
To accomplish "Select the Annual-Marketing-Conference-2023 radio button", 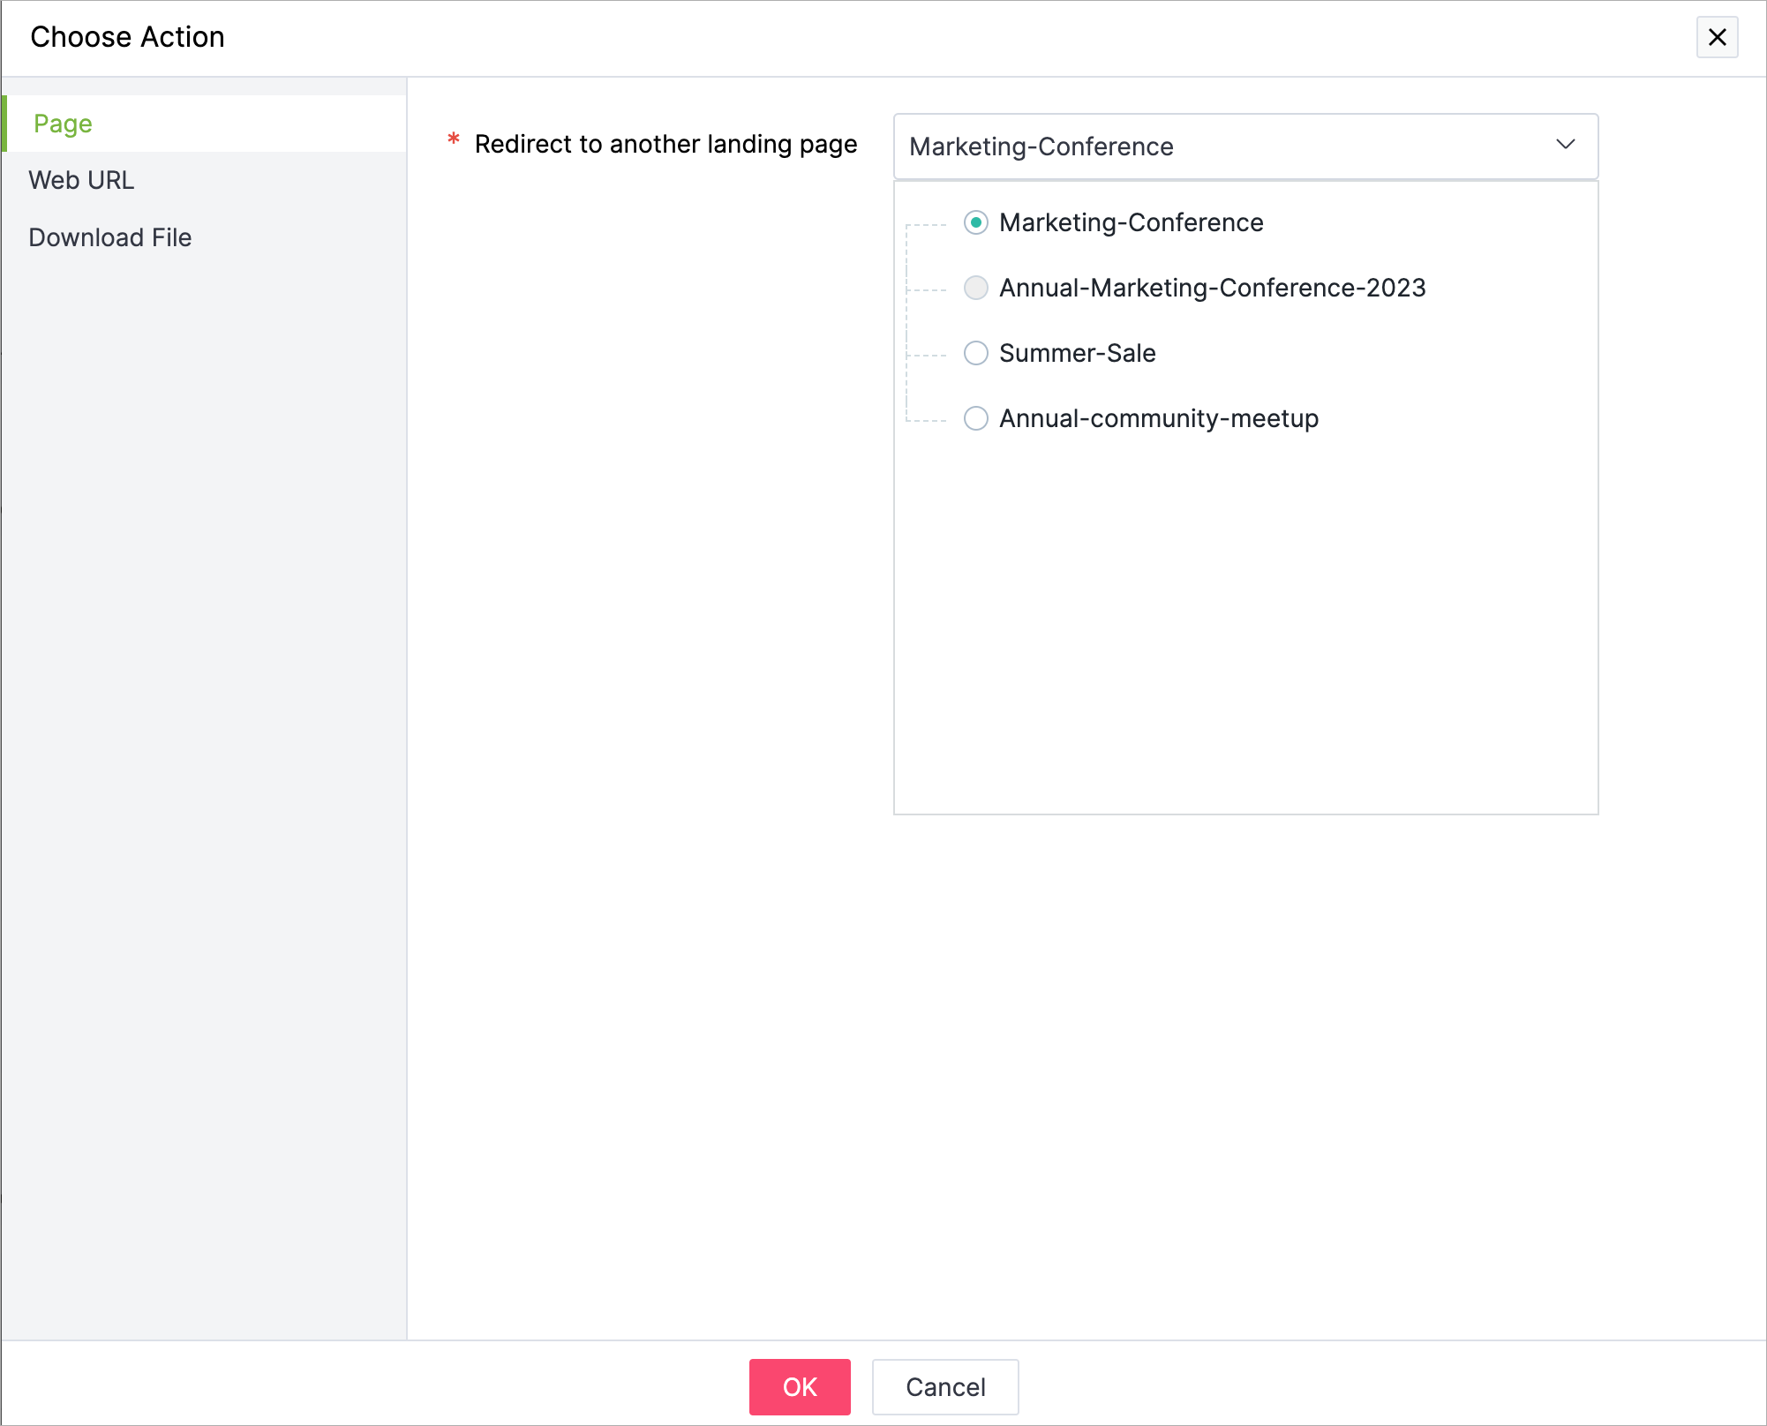I will point(975,288).
